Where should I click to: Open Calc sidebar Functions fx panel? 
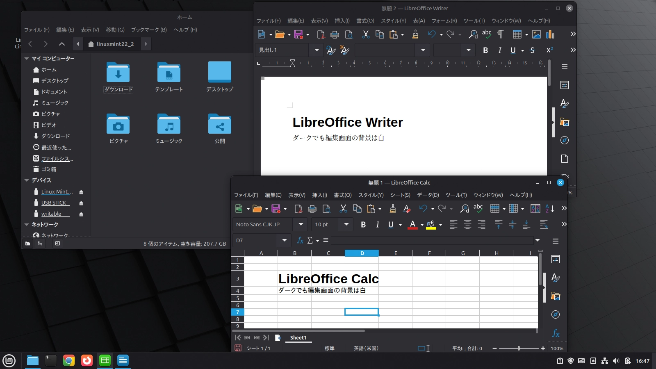(556, 333)
